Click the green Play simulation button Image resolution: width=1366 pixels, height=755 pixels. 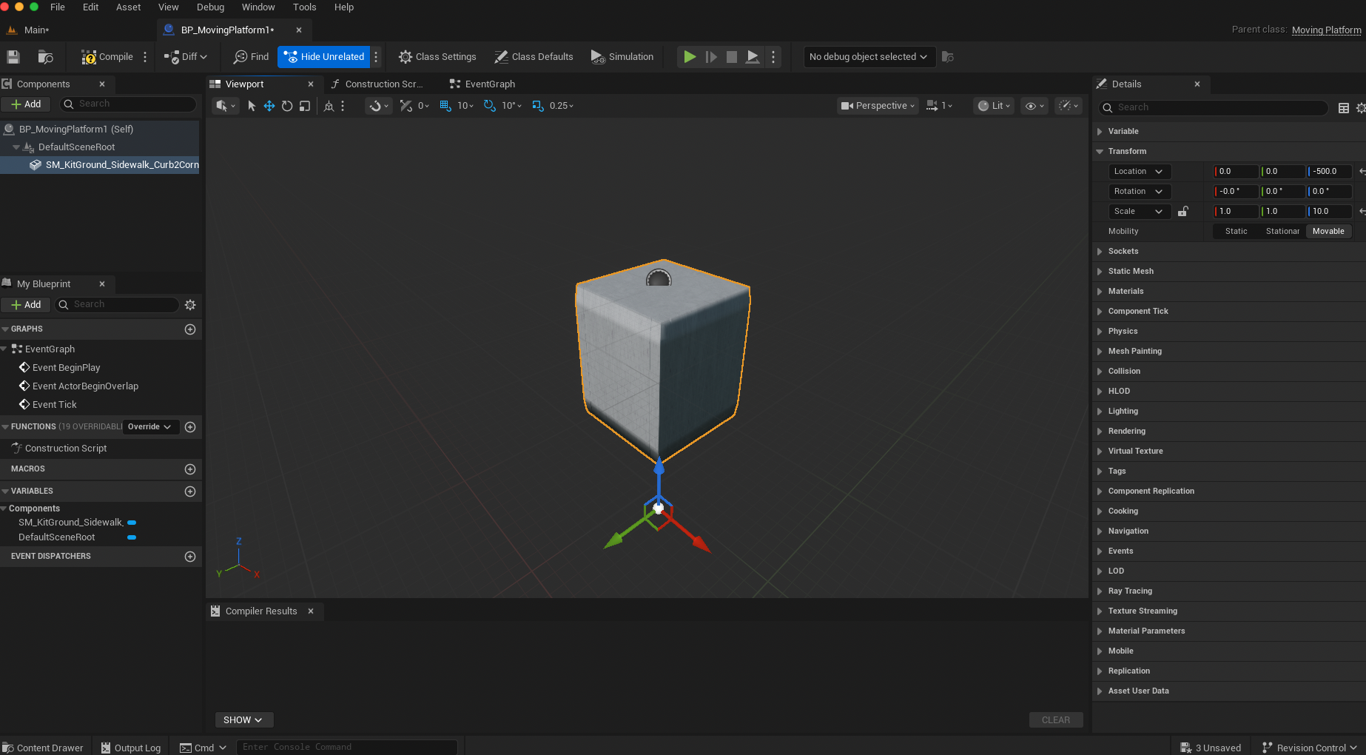690,57
